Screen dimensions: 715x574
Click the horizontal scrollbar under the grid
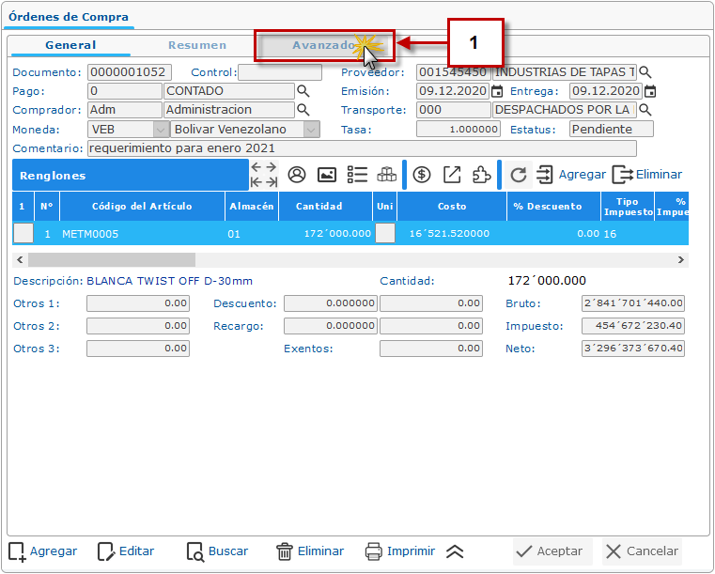tap(111, 259)
